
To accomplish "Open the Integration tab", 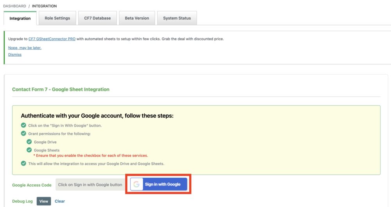I will 20,18.
